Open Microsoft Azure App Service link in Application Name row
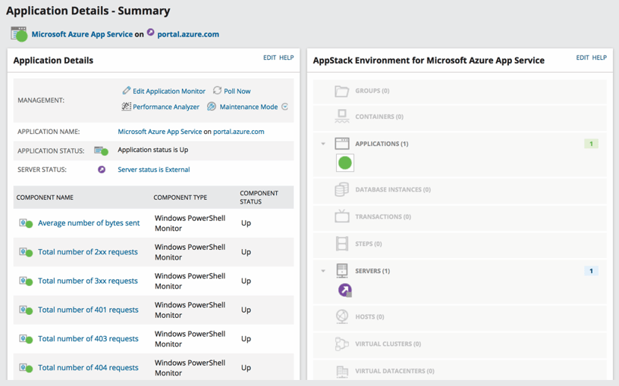The height and width of the screenshot is (386, 619). coord(160,132)
